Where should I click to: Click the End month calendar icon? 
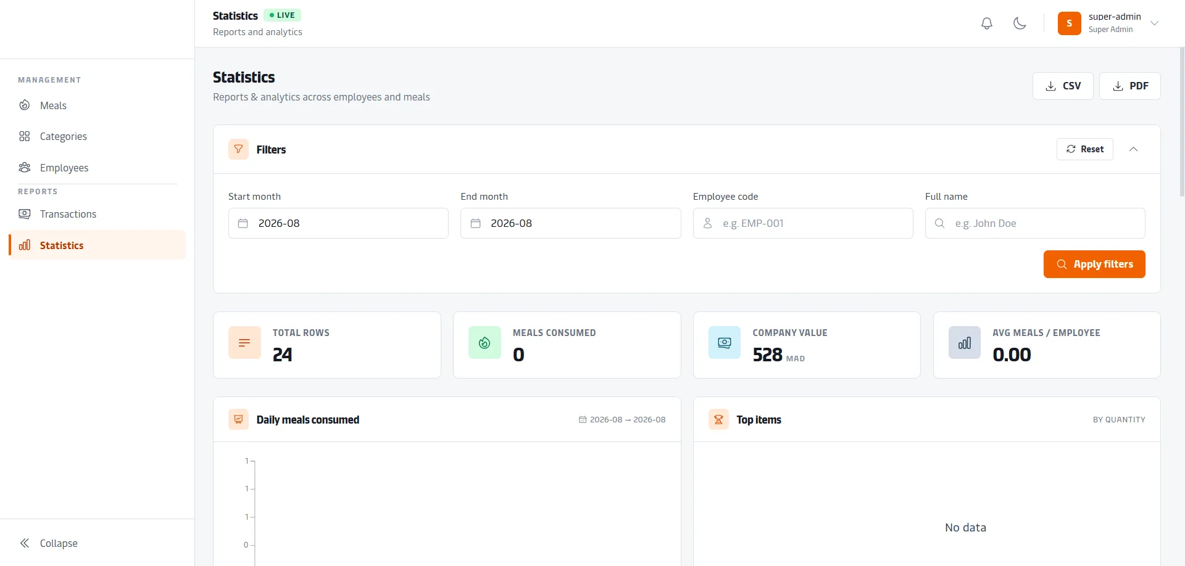(476, 223)
